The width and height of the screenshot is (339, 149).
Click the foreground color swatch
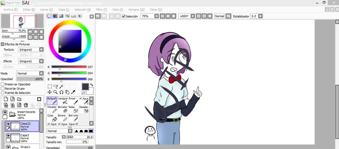(x=85, y=87)
